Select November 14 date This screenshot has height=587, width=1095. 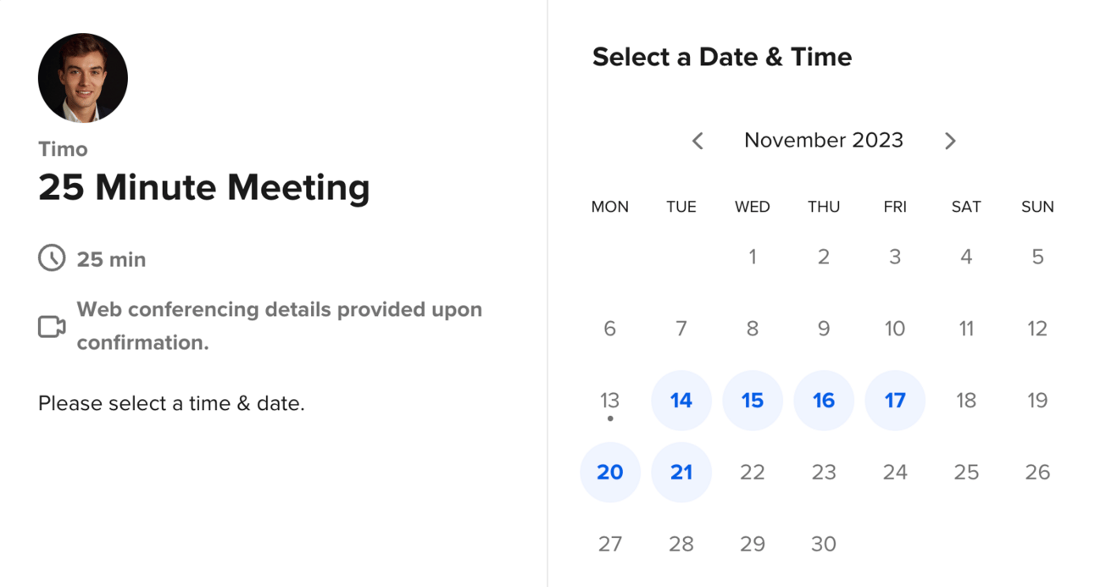pos(681,401)
